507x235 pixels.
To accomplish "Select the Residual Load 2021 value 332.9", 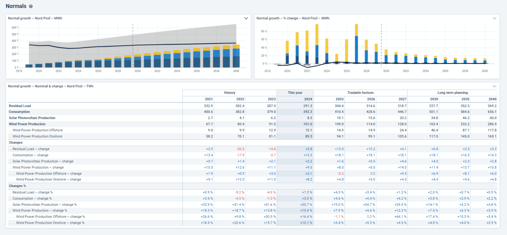I will 209,106.
